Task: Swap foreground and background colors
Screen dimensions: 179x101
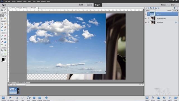Action: click(x=5, y=58)
